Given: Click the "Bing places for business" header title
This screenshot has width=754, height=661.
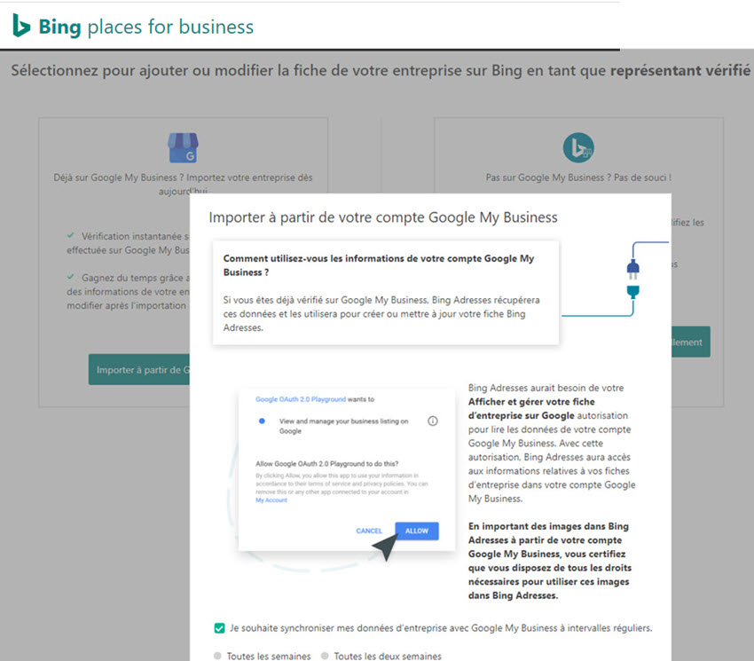Looking at the screenshot, I should [x=146, y=27].
